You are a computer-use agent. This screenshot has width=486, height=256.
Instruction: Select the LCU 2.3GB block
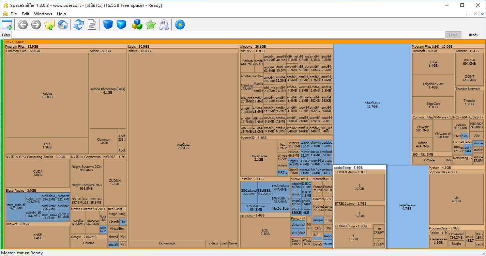tap(265, 232)
